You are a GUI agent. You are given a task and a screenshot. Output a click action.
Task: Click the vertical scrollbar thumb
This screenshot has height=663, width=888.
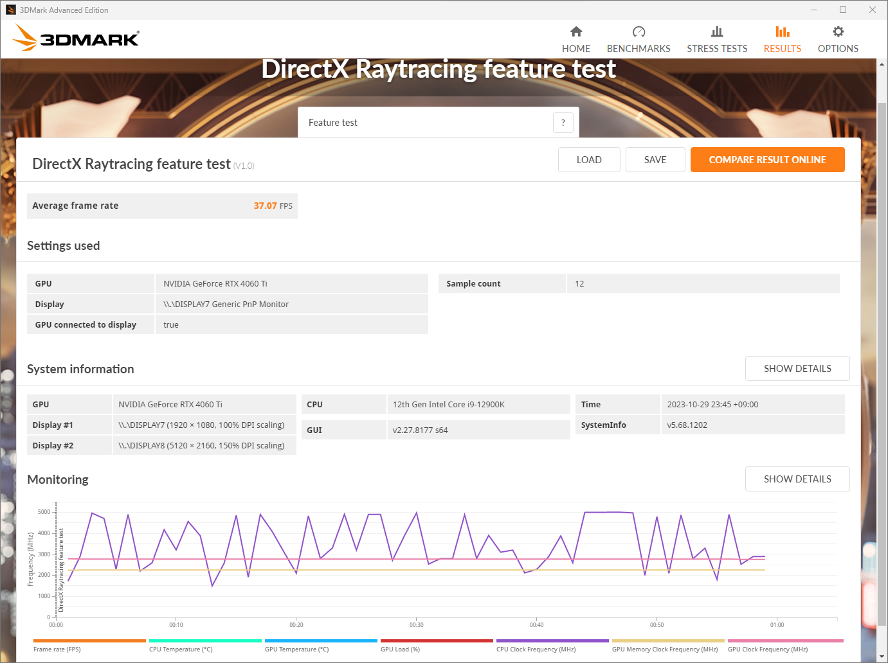click(882, 364)
